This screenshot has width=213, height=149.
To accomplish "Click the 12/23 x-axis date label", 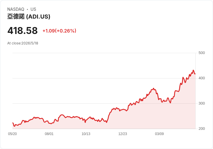I will pyautogui.click(x=123, y=134).
